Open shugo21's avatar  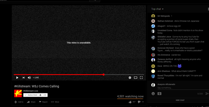[x=153, y=26]
